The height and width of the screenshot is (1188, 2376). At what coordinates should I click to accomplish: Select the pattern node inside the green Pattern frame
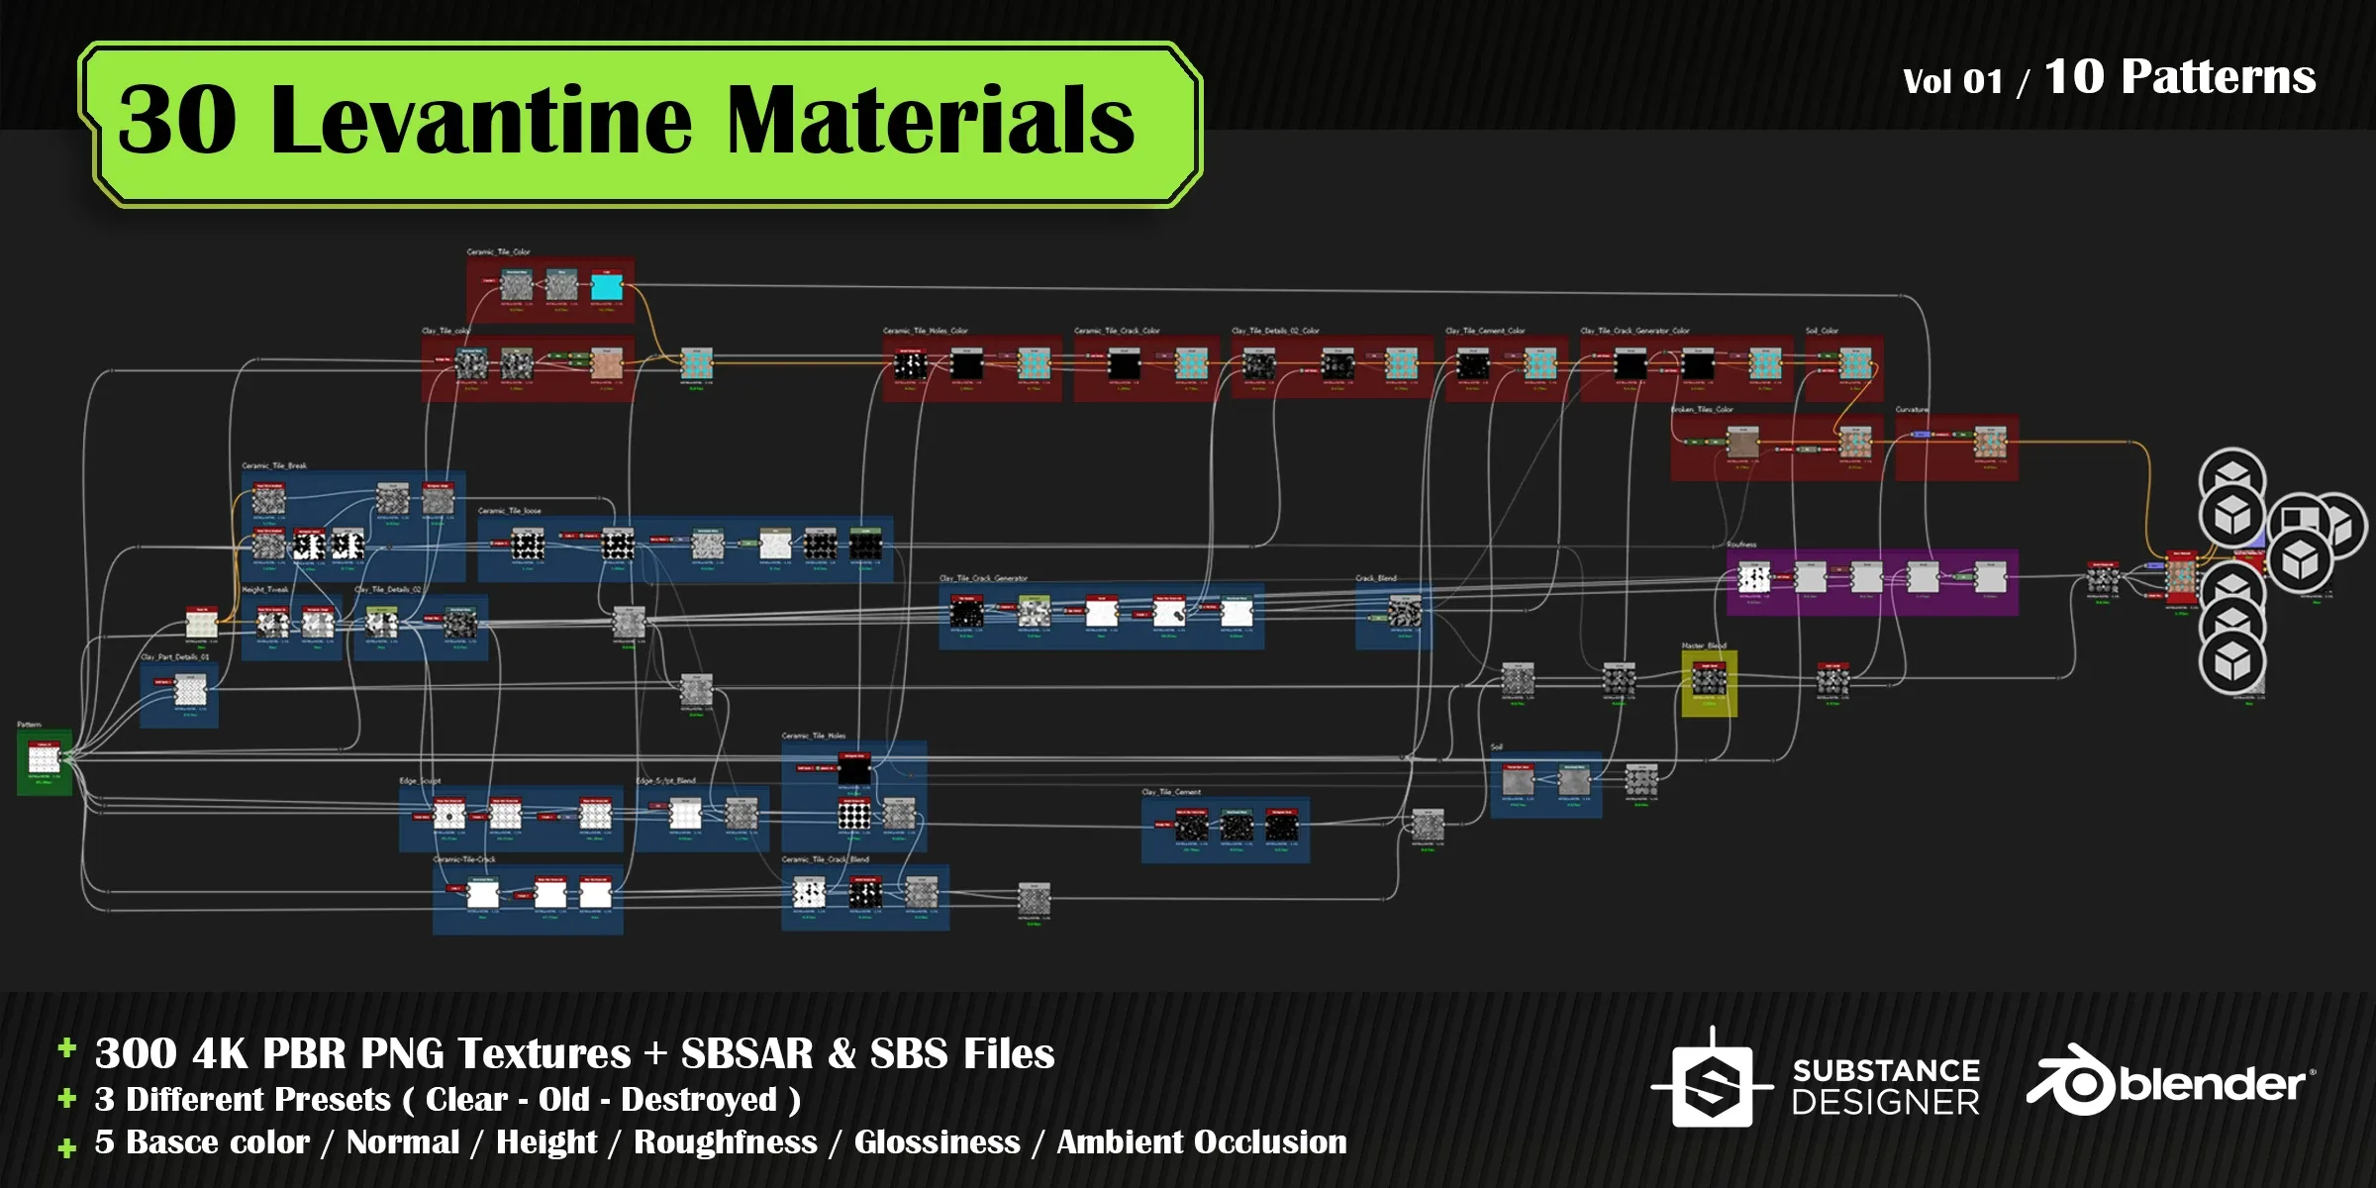[44, 758]
